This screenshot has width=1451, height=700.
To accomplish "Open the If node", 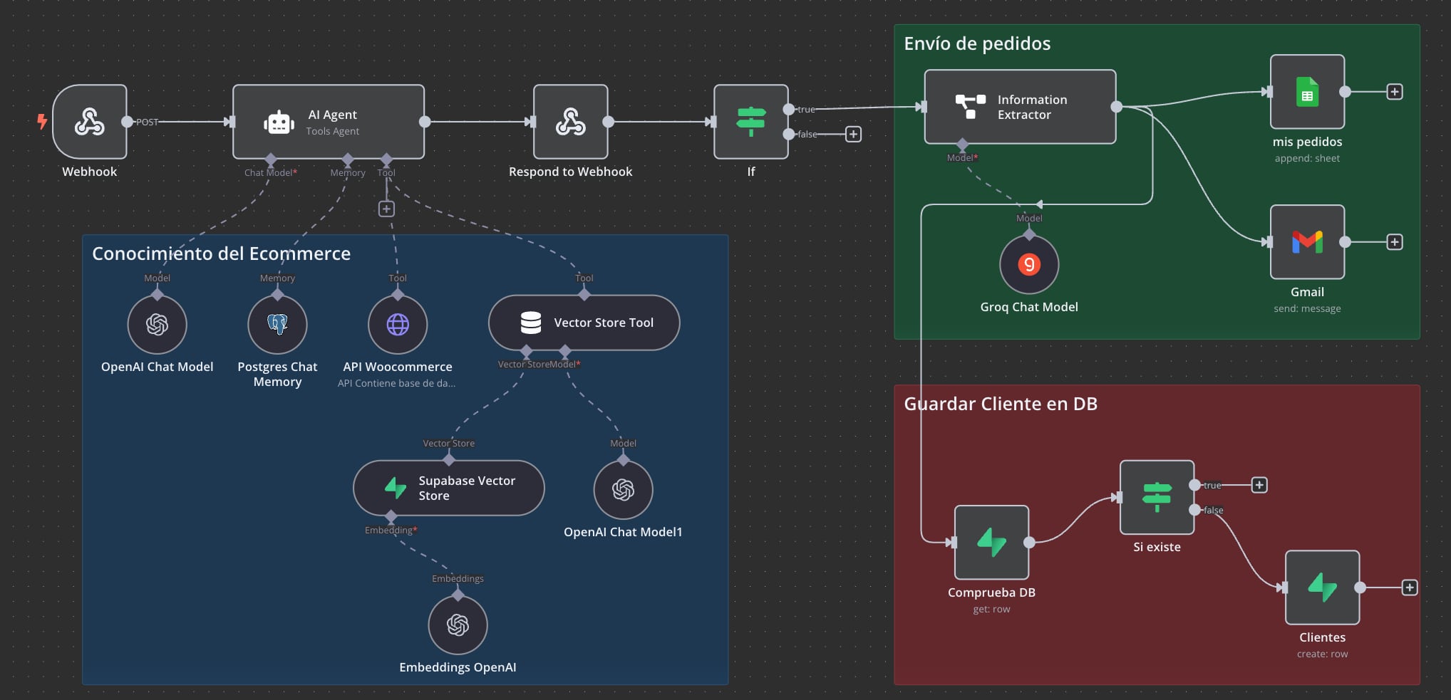I will coord(751,122).
